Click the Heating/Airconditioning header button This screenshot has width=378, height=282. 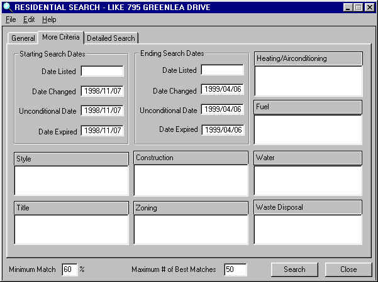308,58
